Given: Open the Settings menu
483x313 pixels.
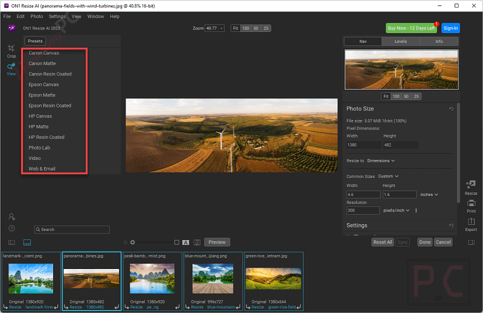Looking at the screenshot, I should pos(57,16).
